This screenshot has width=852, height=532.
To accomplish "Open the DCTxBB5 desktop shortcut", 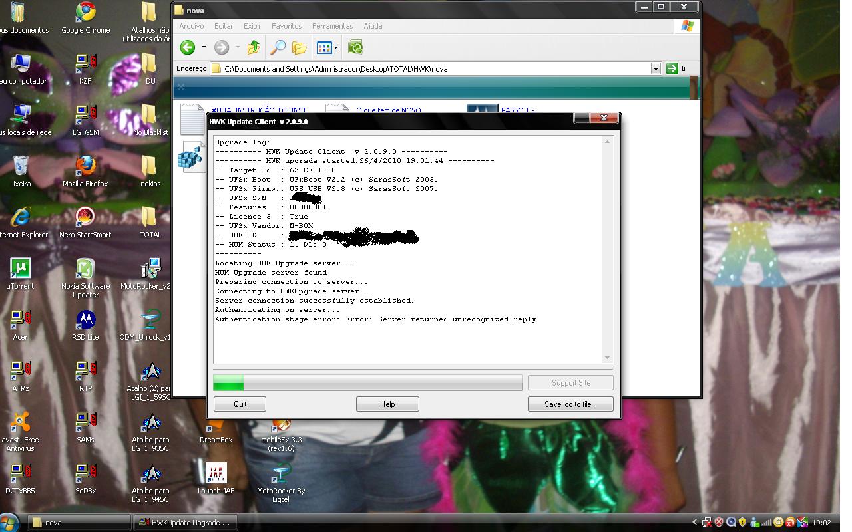I will 20,478.
